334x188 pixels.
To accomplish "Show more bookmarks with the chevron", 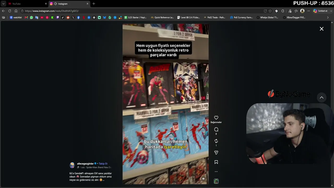I will [328, 17].
